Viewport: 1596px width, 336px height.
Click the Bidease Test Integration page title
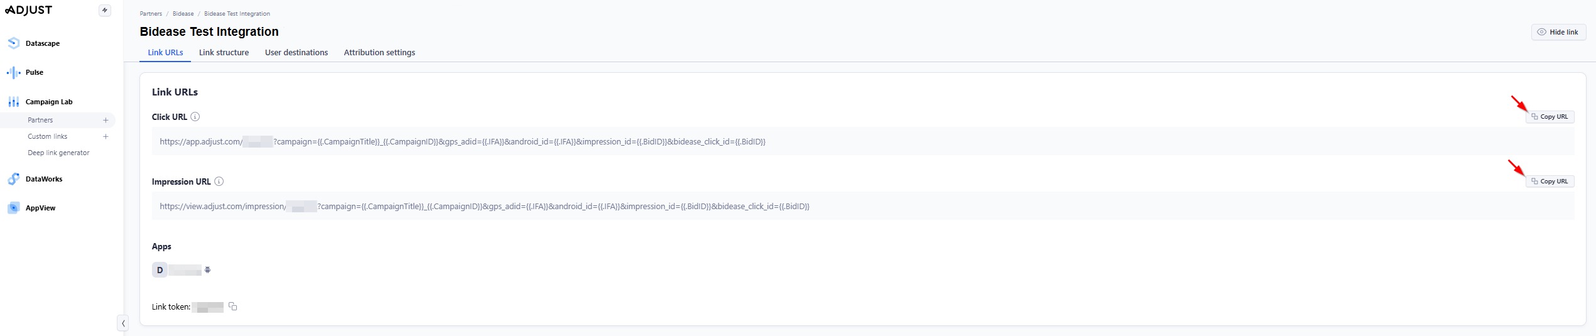point(209,31)
